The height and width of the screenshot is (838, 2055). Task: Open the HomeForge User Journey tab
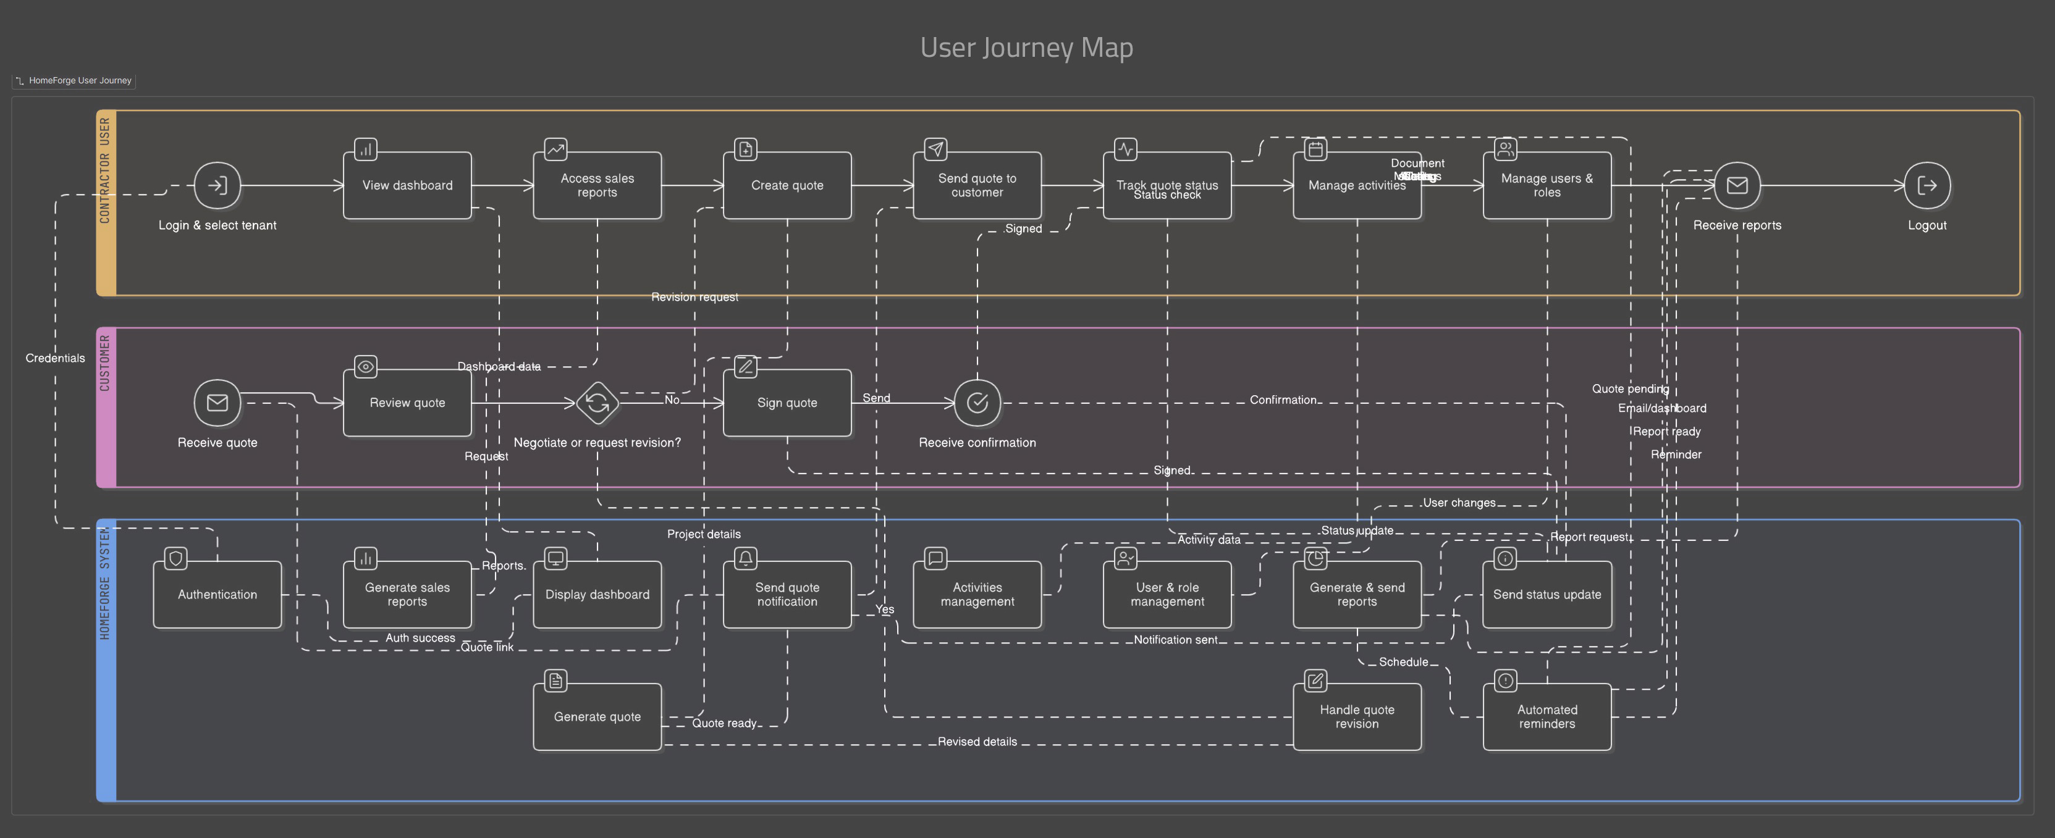coord(74,80)
